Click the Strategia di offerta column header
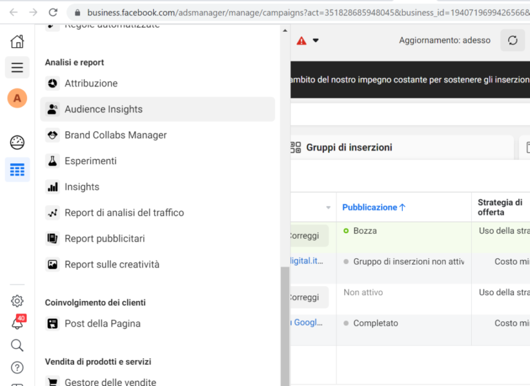530x386 pixels. 500,207
